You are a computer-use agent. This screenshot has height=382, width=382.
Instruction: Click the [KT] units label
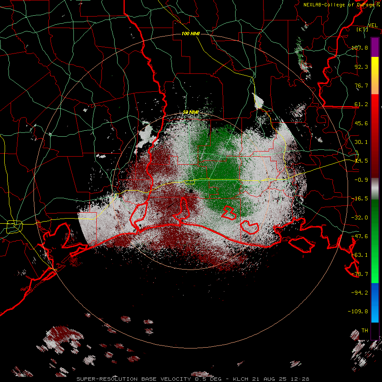[x=362, y=29]
